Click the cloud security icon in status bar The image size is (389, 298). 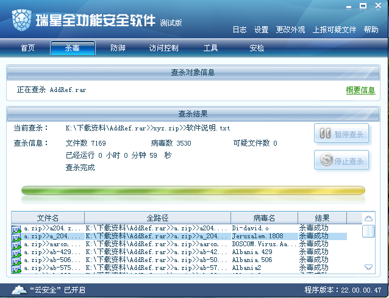(x=20, y=289)
